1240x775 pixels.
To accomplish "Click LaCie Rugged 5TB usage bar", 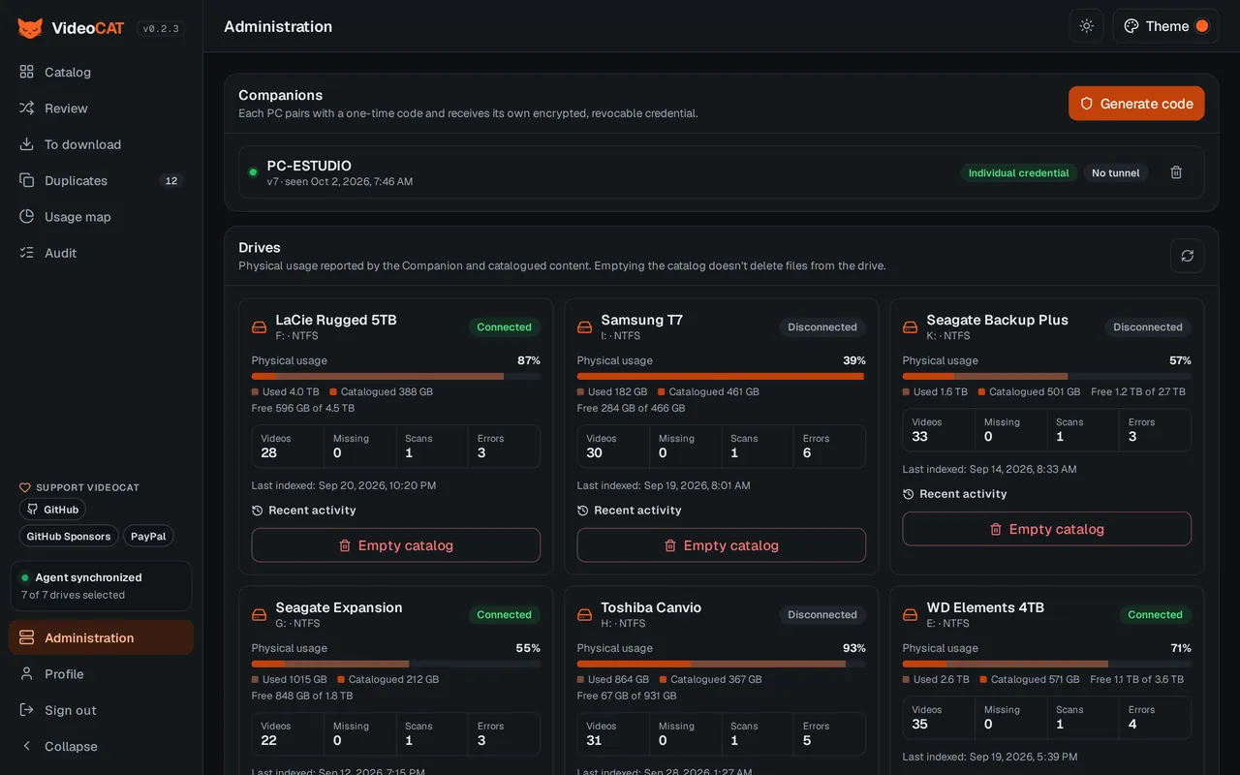I will [396, 376].
